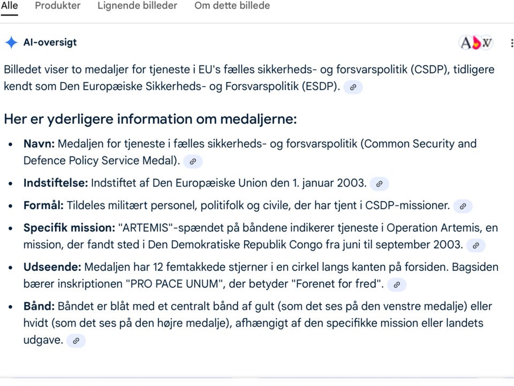This screenshot has height=386, width=514.
Task: Open source link for the Bånd bullet
Action: 76,340
